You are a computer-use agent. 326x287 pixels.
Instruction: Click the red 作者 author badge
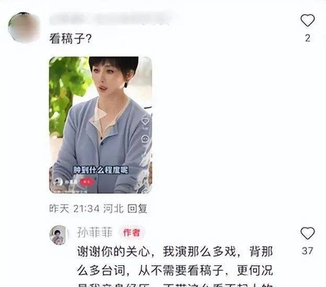132,233
